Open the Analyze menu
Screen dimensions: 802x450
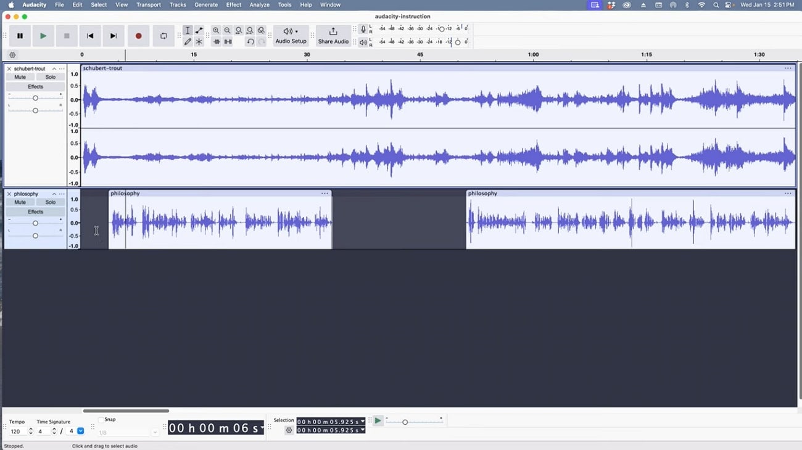click(x=260, y=4)
